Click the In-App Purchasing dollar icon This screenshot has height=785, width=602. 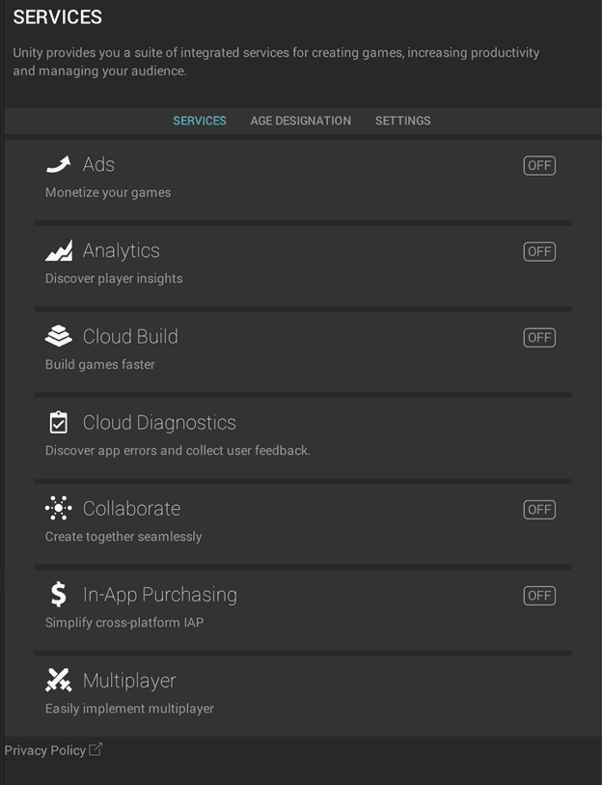pyautogui.click(x=58, y=594)
